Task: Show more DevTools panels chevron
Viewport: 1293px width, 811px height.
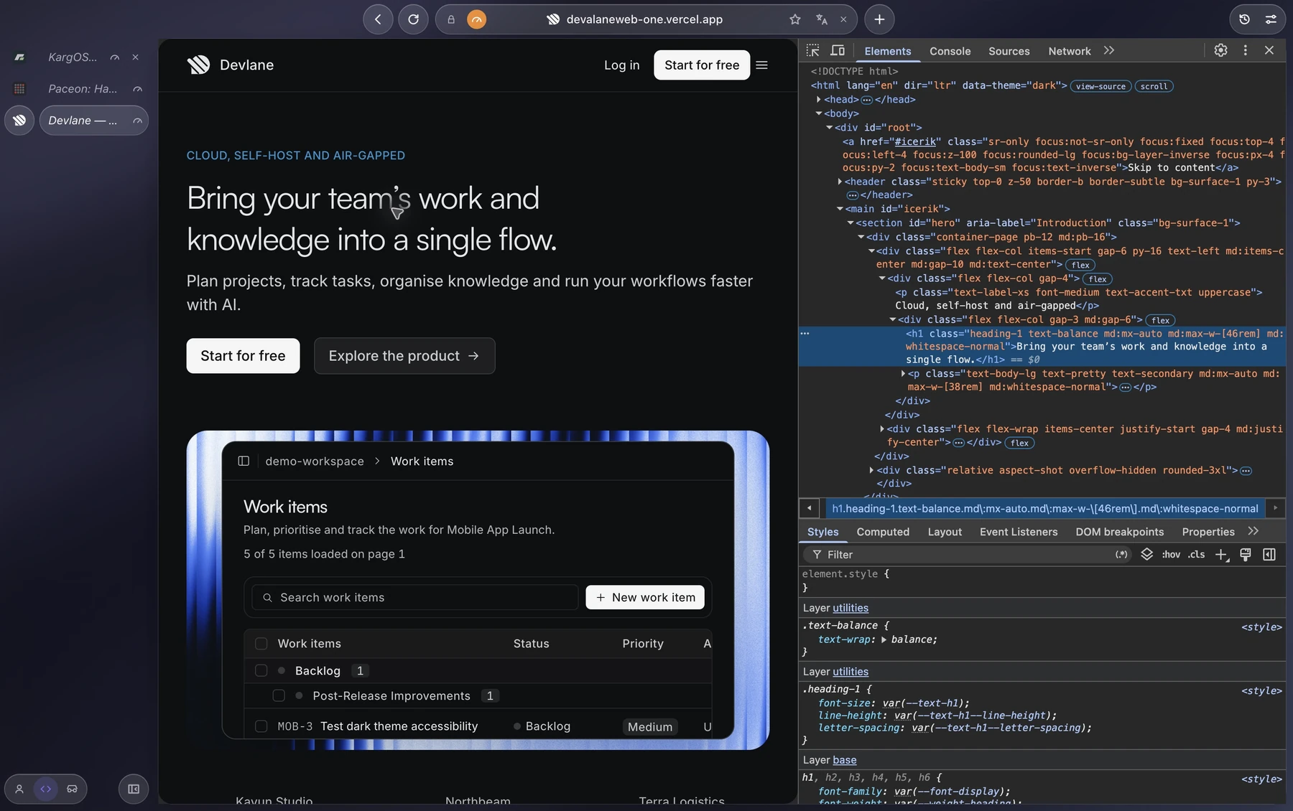Action: pyautogui.click(x=1109, y=50)
